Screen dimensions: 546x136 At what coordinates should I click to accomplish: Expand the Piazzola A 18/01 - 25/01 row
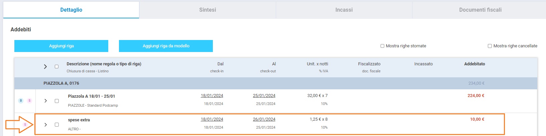point(45,101)
